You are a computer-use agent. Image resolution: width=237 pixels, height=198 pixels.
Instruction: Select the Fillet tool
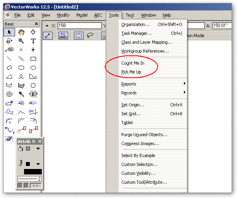9,121
